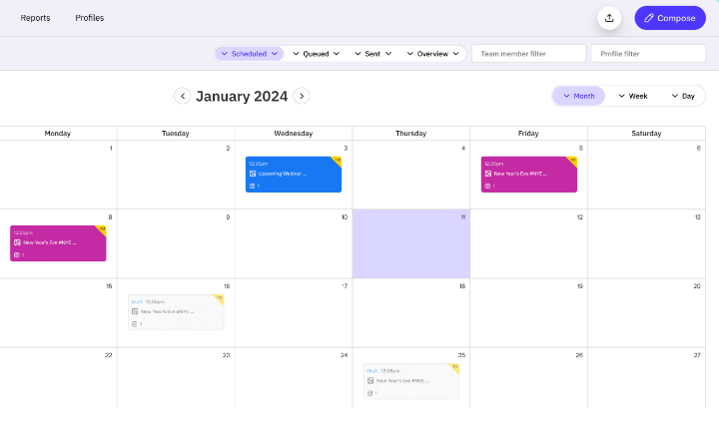Viewport: 719px width, 425px height.
Task: Advance to next month using right arrow
Action: click(302, 96)
